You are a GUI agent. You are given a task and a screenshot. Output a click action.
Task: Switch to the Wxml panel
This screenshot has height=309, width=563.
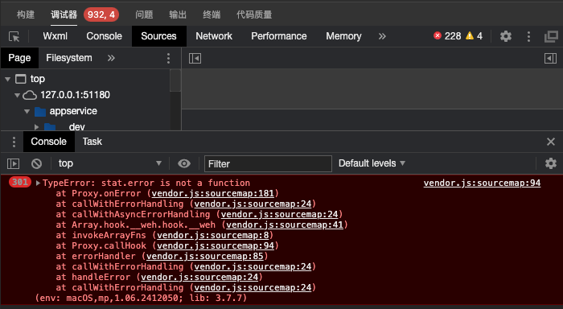click(x=55, y=36)
